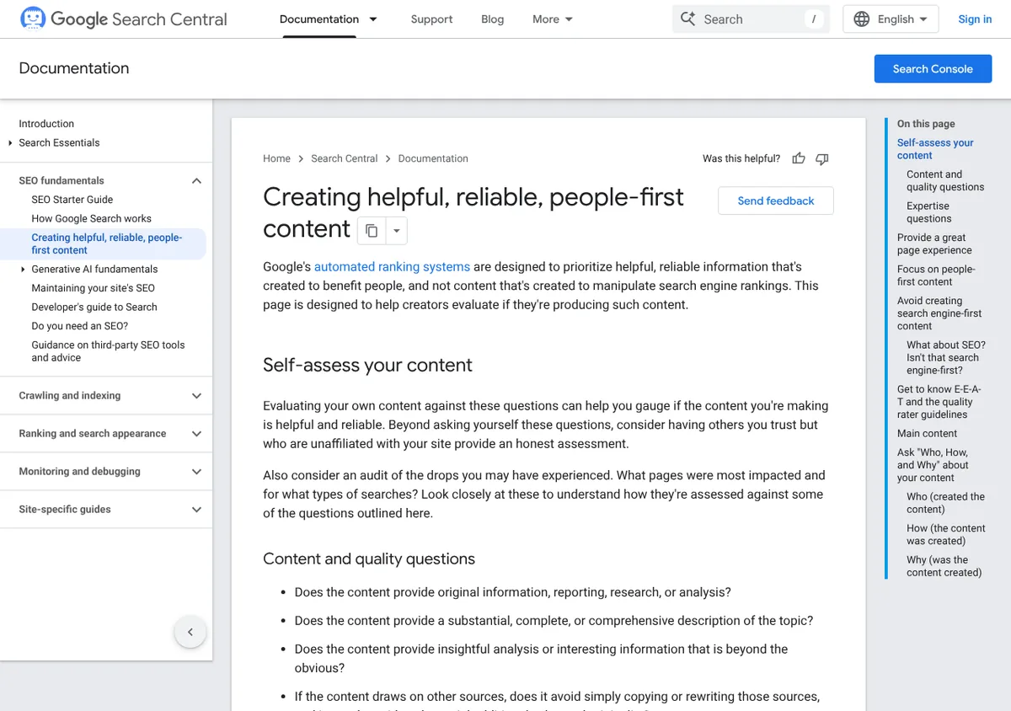This screenshot has height=711, width=1011.
Task: Click the Search Console button
Action: pos(933,69)
